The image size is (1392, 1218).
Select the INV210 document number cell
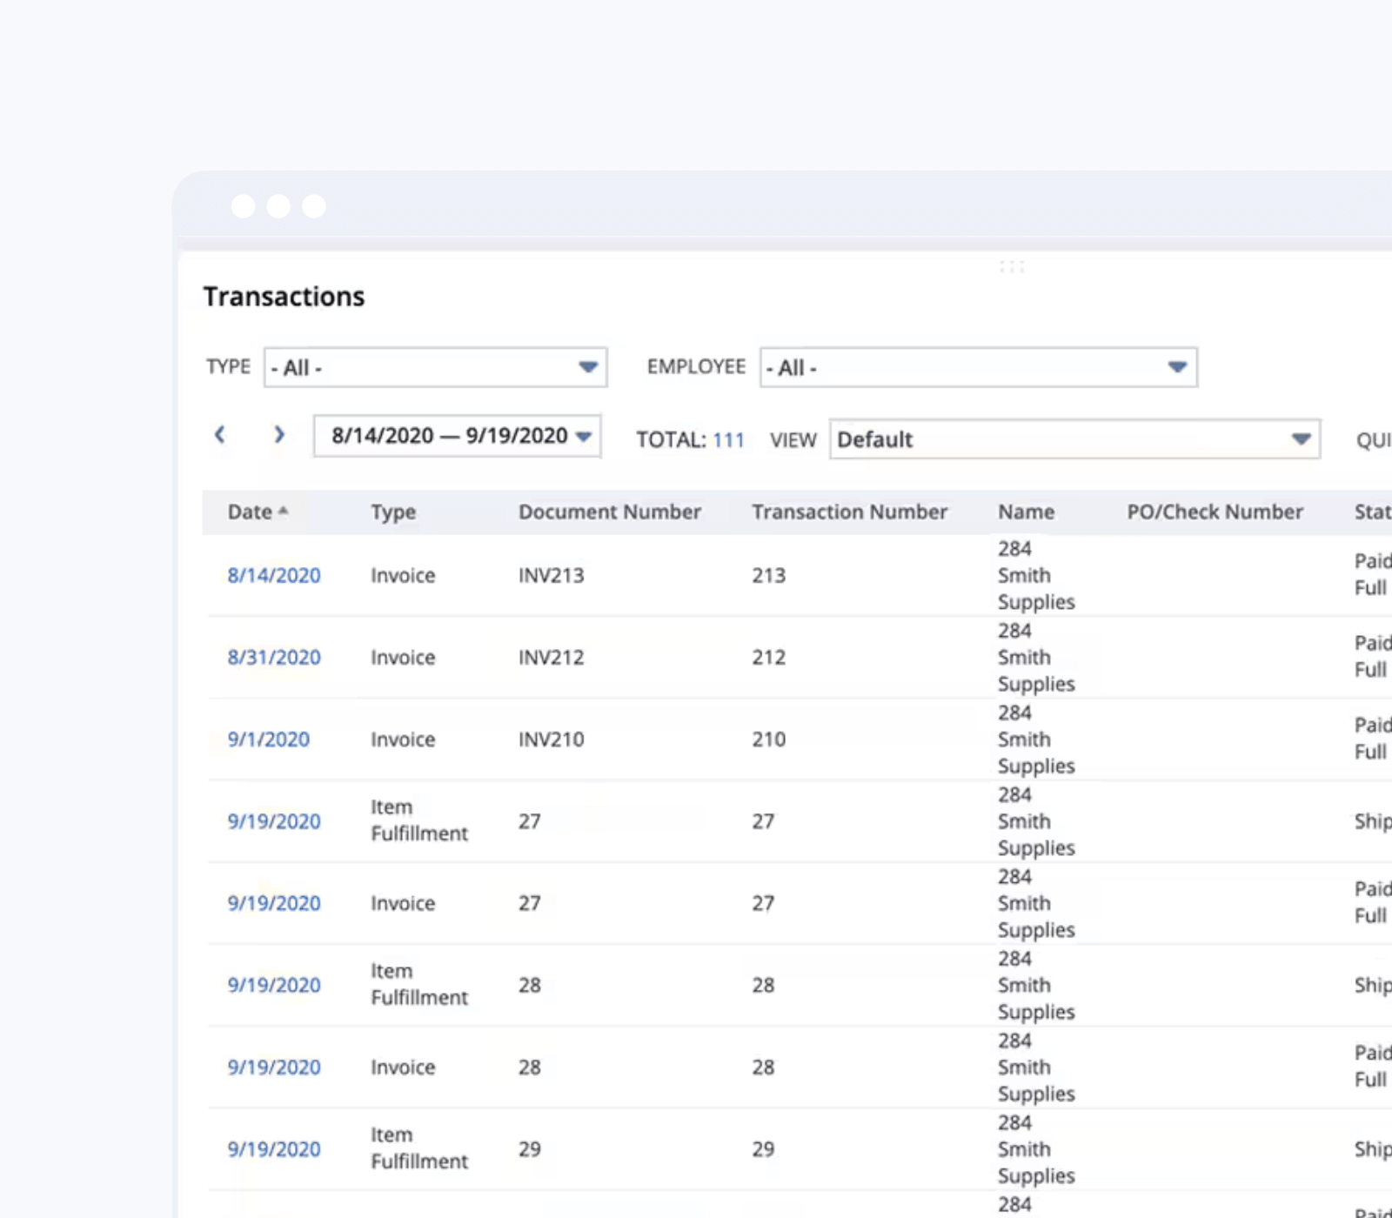pos(552,739)
